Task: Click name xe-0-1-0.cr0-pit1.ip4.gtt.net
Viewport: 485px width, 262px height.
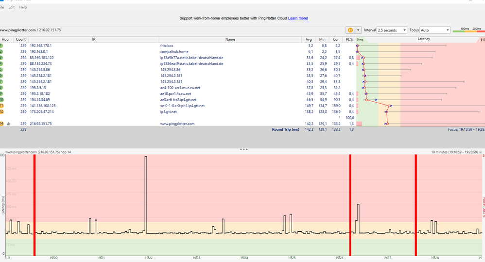Action: click(x=182, y=106)
